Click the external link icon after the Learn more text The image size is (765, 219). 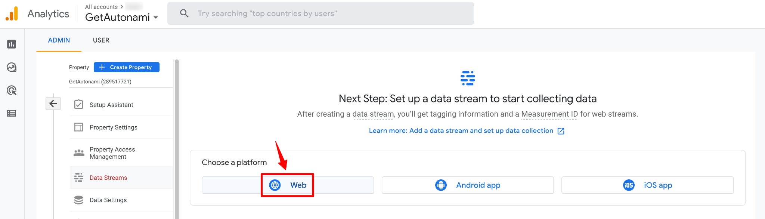click(x=561, y=131)
